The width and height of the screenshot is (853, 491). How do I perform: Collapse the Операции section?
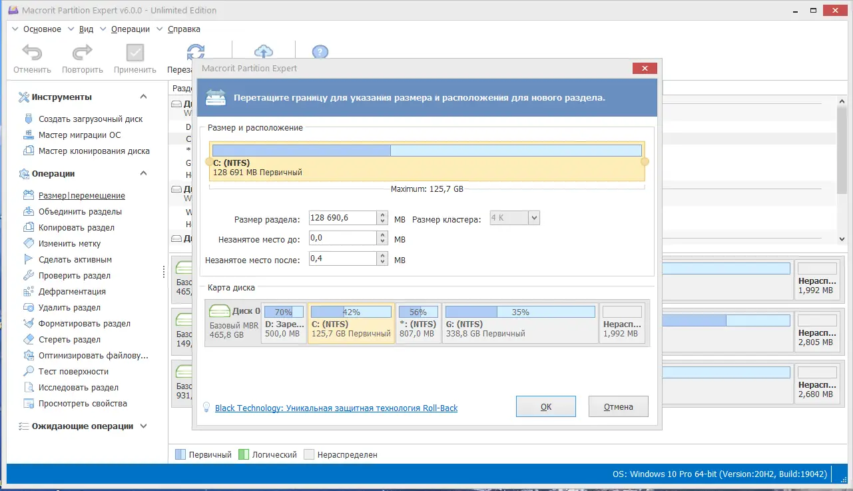pos(143,174)
